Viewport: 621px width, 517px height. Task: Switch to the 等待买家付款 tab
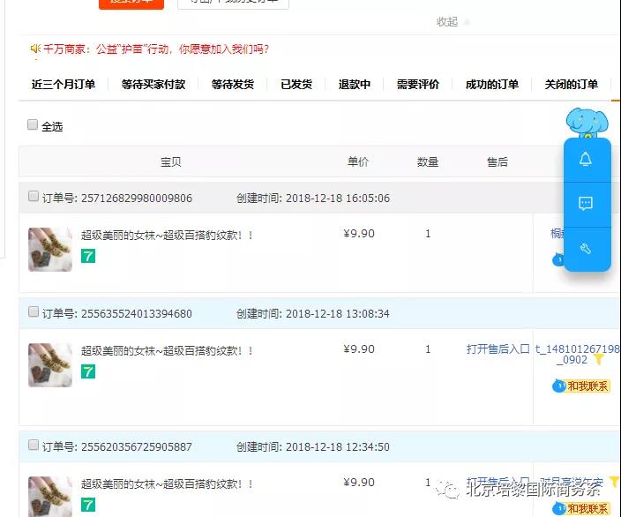point(153,85)
